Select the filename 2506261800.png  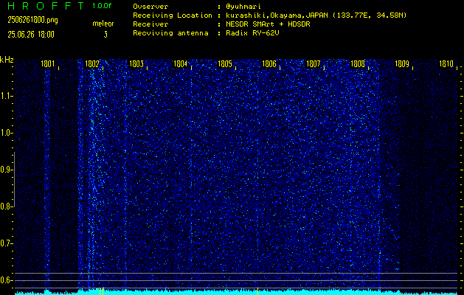(32, 20)
